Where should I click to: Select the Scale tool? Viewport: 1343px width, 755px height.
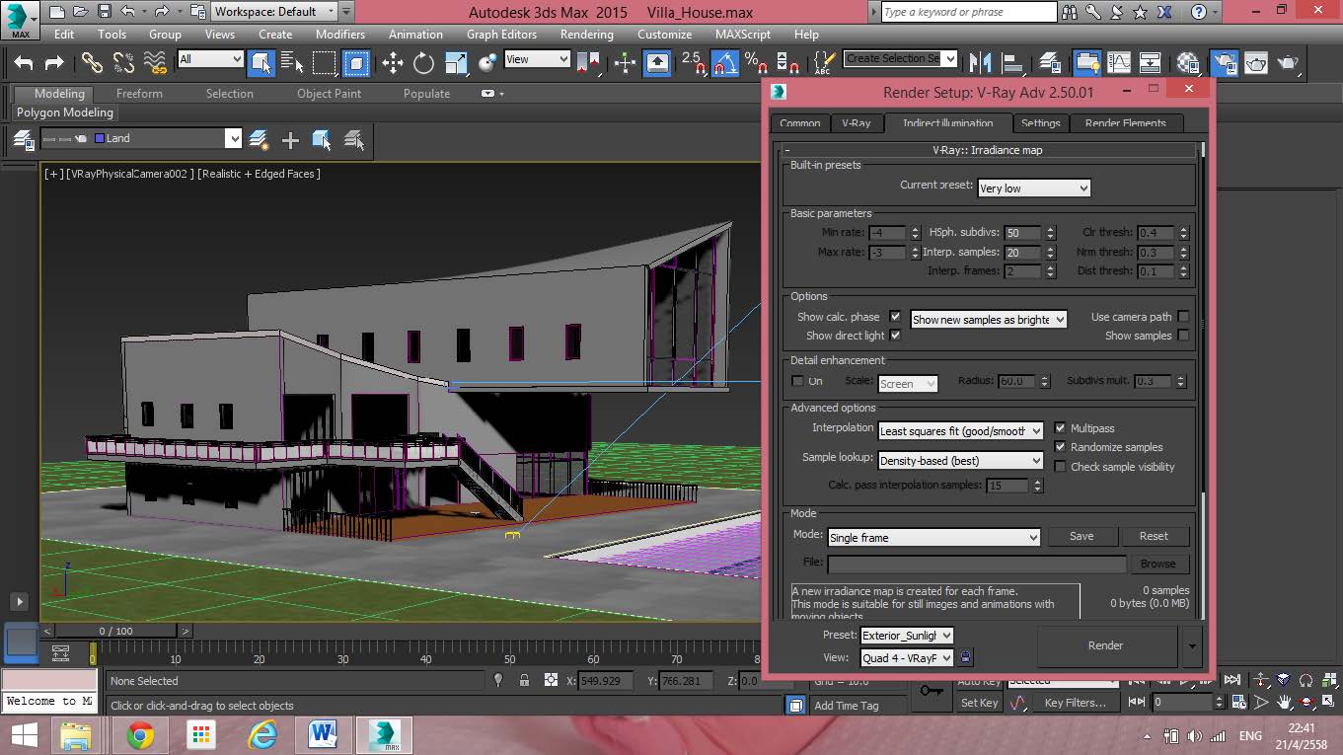coord(456,63)
